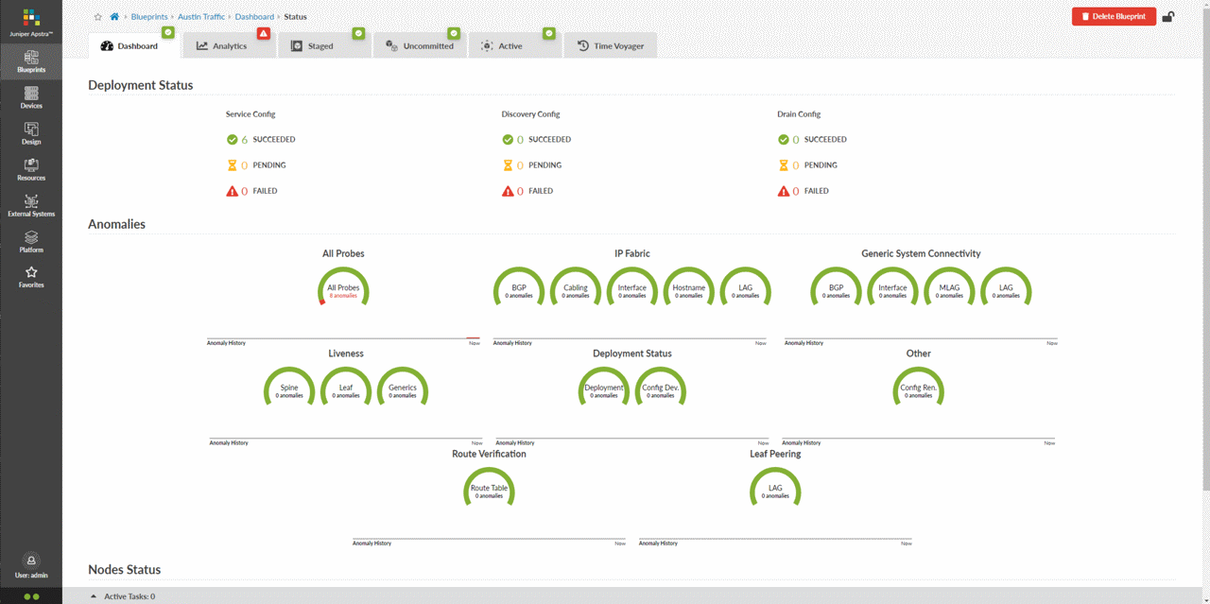1210x604 pixels.
Task: Open the Devices section in the sidebar
Action: pyautogui.click(x=30, y=98)
